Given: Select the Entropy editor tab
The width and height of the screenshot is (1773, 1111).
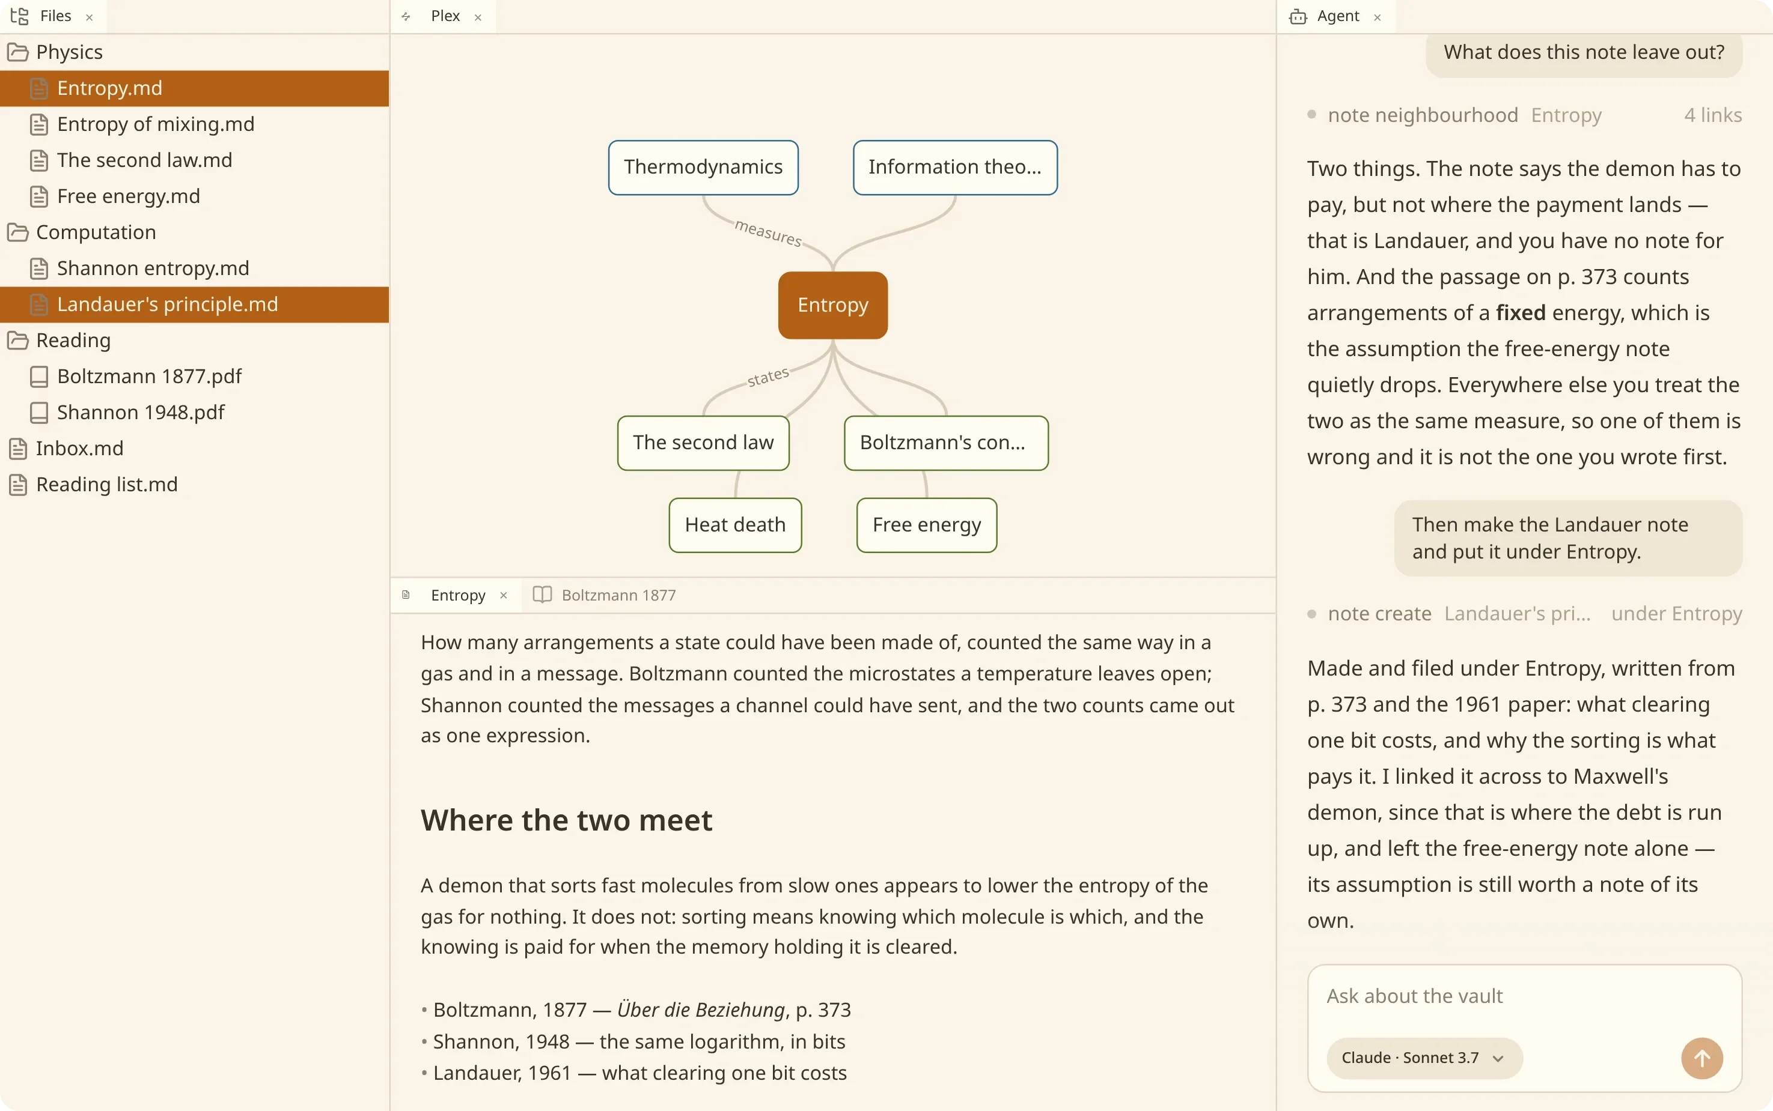Looking at the screenshot, I should (456, 595).
